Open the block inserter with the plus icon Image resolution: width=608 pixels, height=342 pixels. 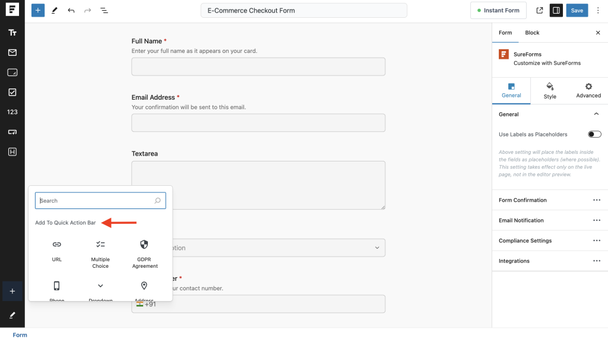37,10
